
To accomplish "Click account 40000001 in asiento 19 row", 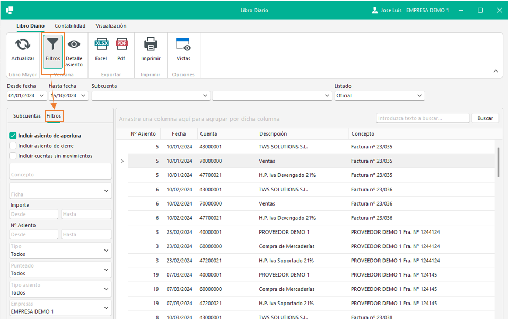I will 211,275.
